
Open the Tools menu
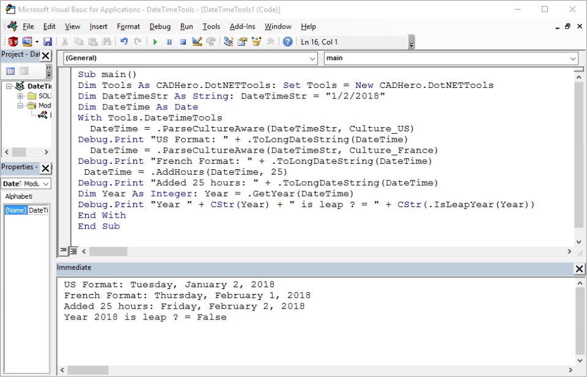pyautogui.click(x=211, y=26)
